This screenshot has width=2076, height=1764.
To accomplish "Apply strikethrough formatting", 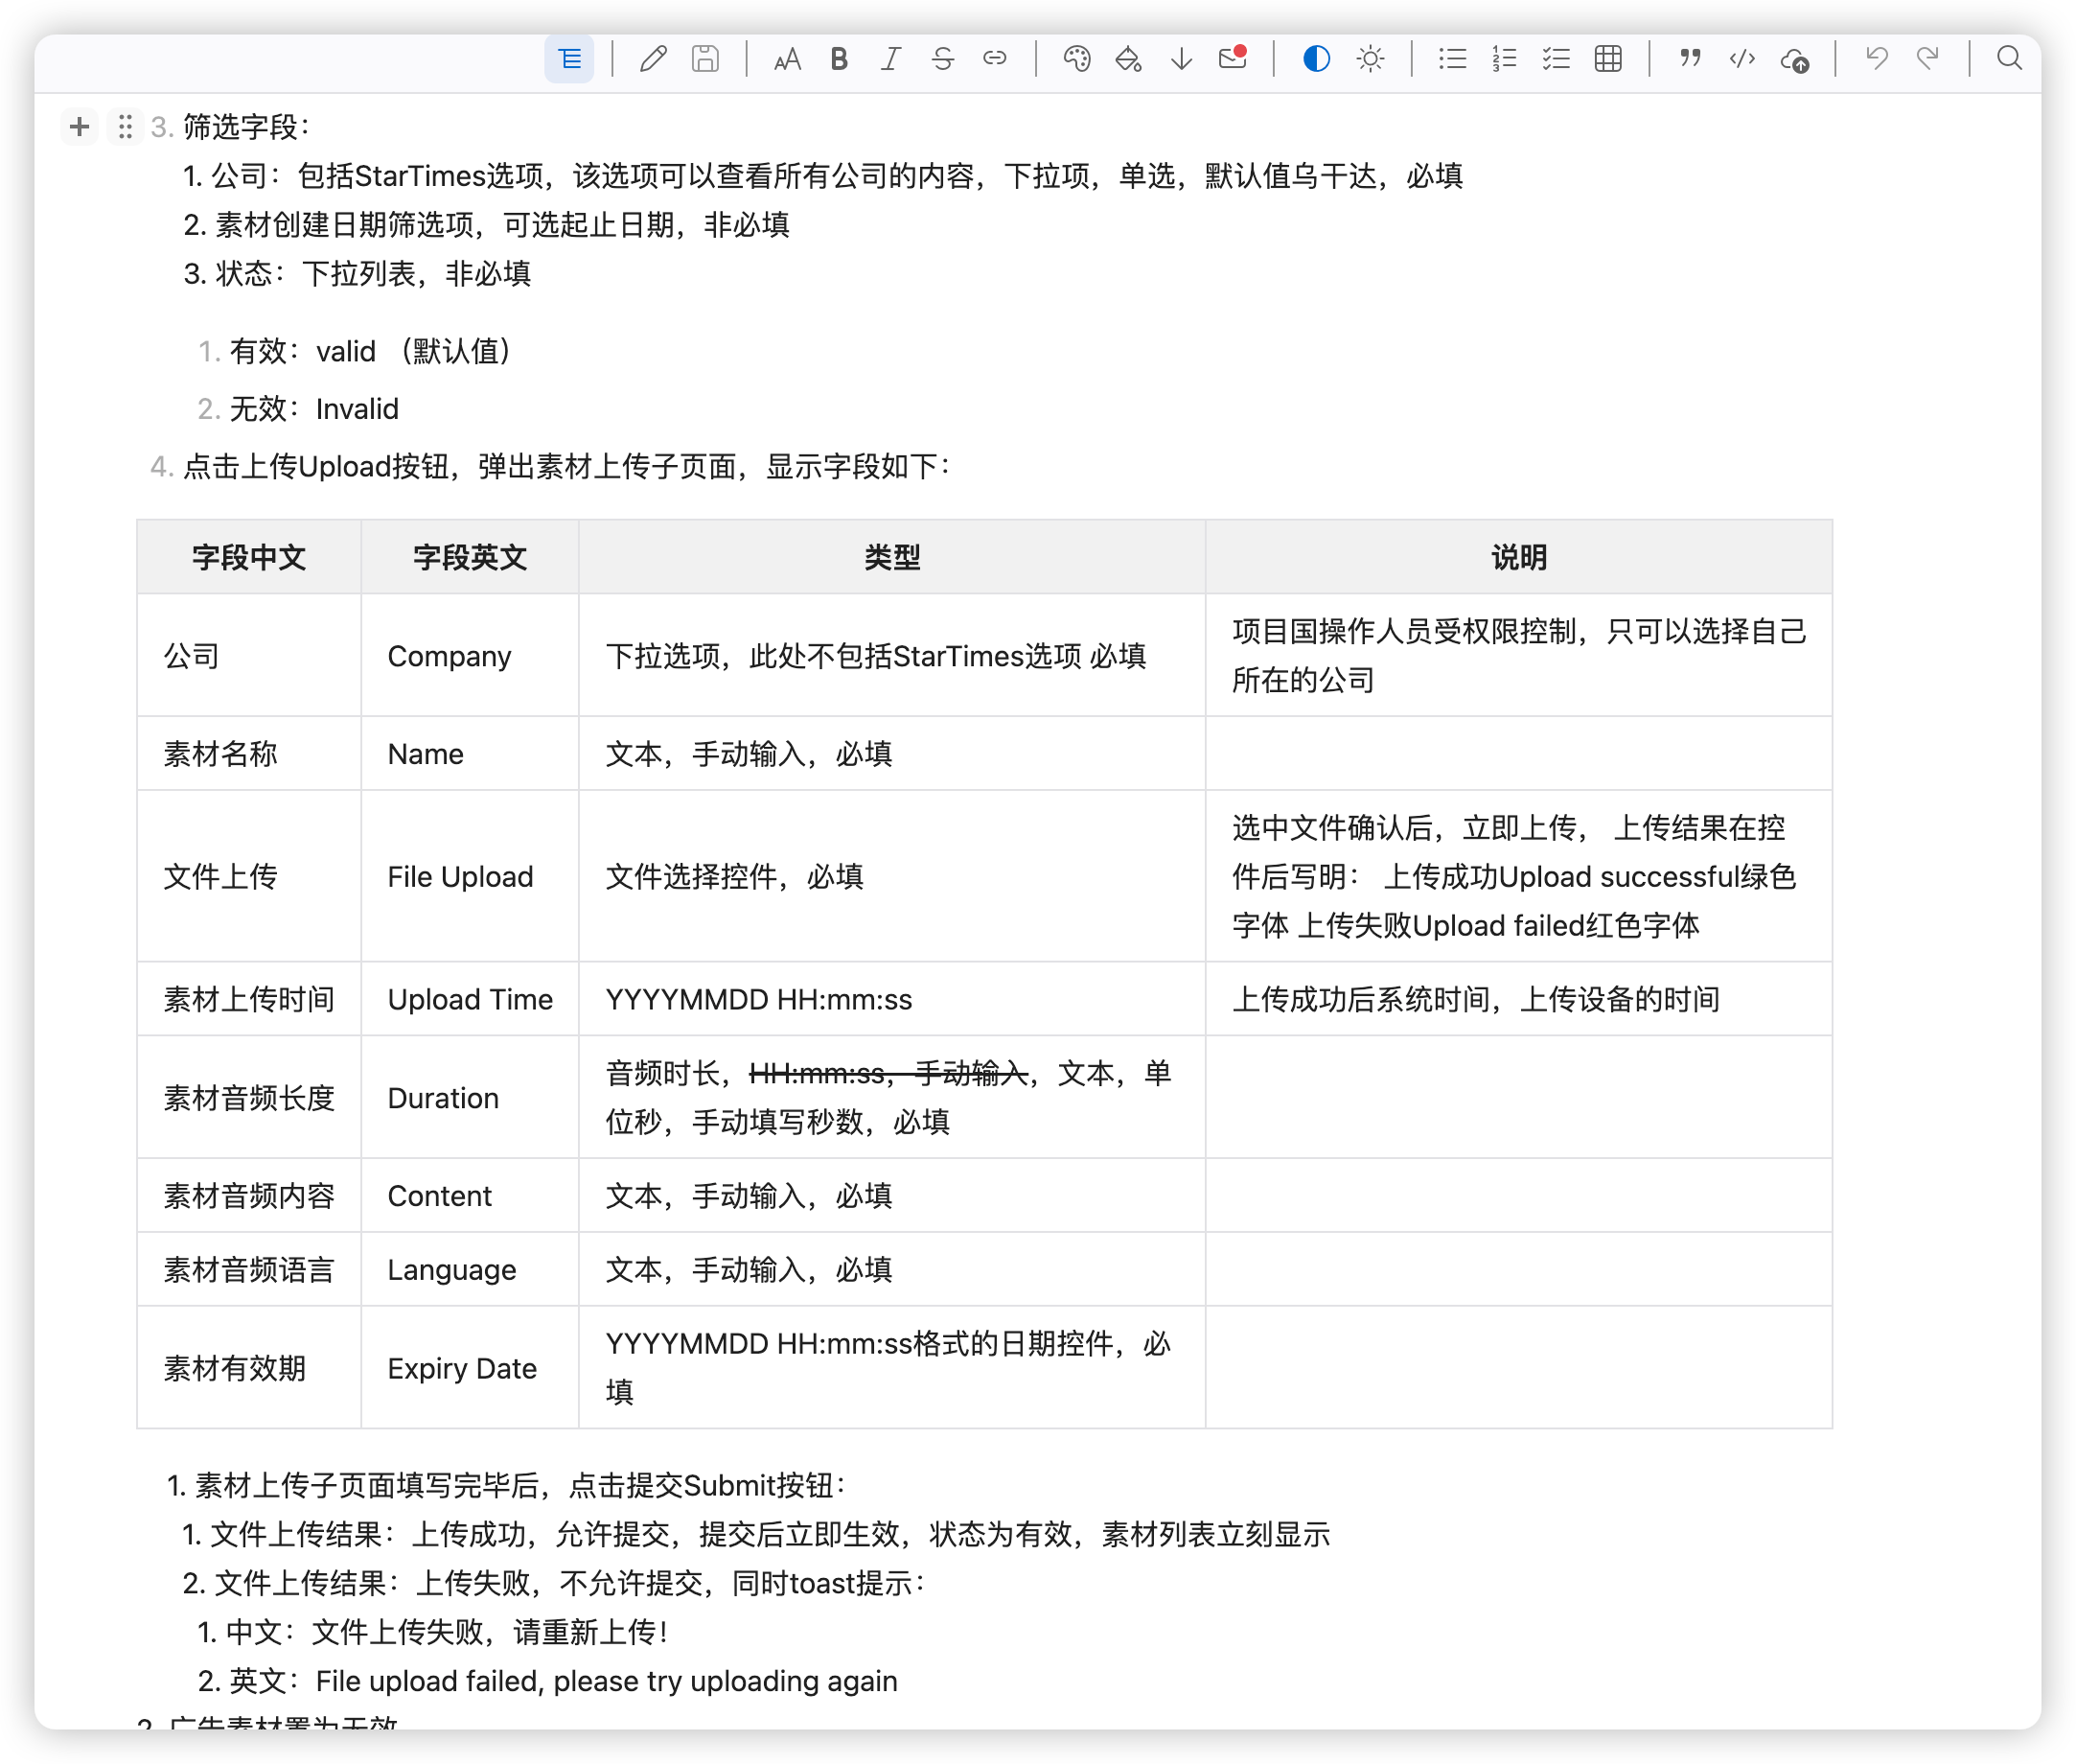I will coord(942,59).
